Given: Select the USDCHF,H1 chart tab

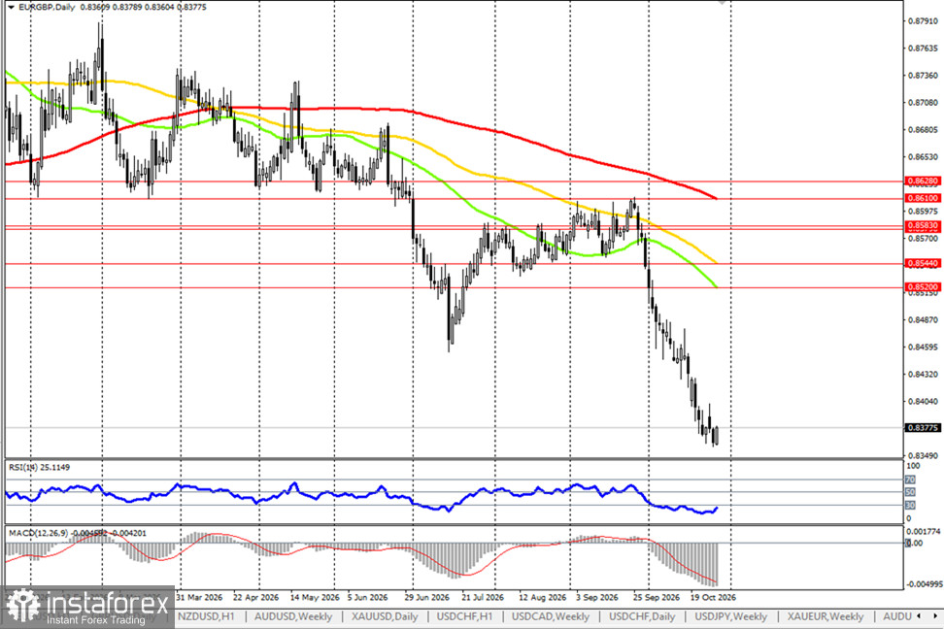Looking at the screenshot, I should pos(464,617).
